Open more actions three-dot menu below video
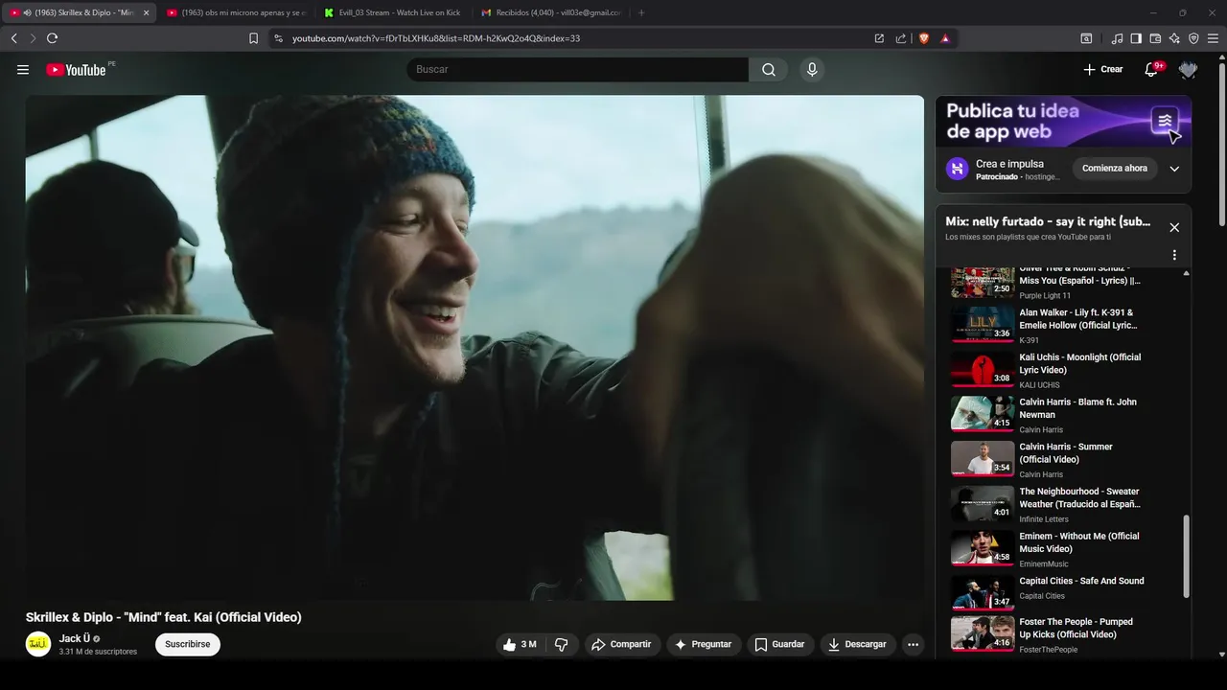 pos(913,645)
